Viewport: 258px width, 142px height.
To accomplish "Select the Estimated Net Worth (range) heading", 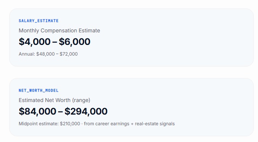I will pyautogui.click(x=54, y=100).
